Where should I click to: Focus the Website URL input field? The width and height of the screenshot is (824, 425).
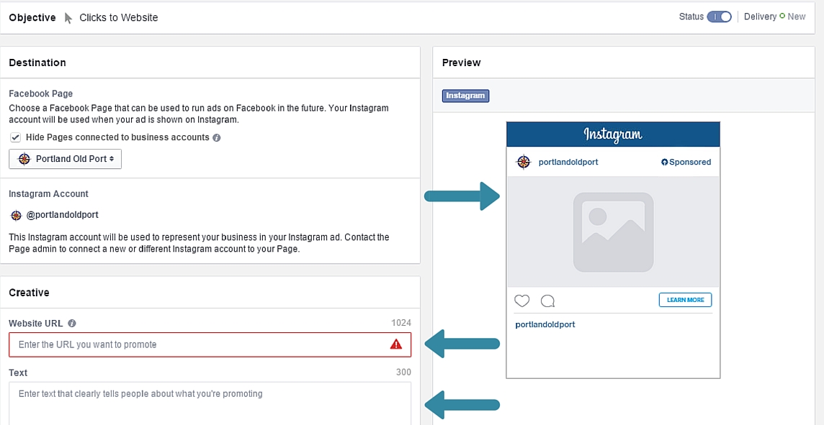pos(210,344)
